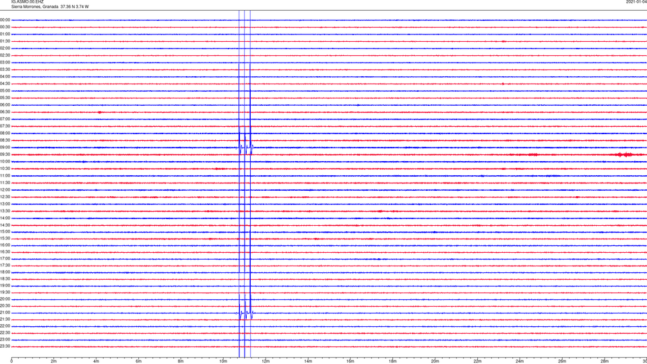Select the 09:00 trace label
Image resolution: width=647 pixels, height=364 pixels.
coord(5,147)
